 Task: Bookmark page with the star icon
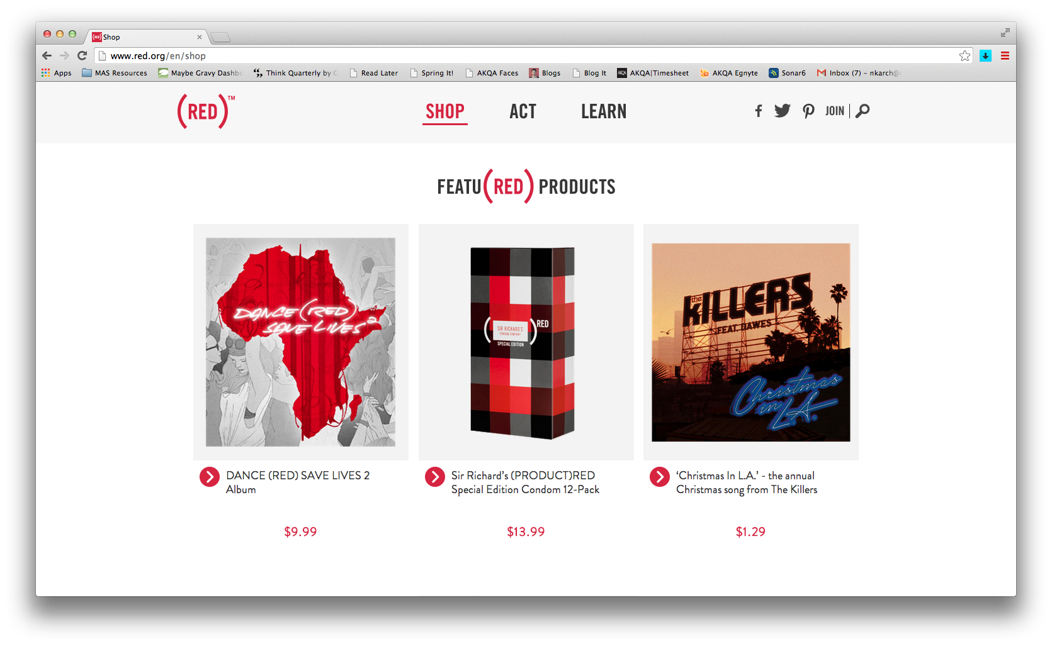tap(964, 56)
